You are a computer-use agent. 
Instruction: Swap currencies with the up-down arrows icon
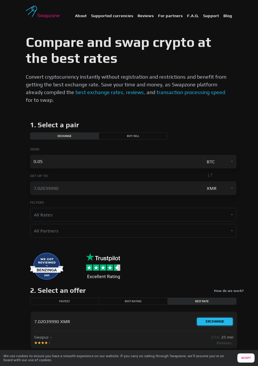tap(210, 175)
